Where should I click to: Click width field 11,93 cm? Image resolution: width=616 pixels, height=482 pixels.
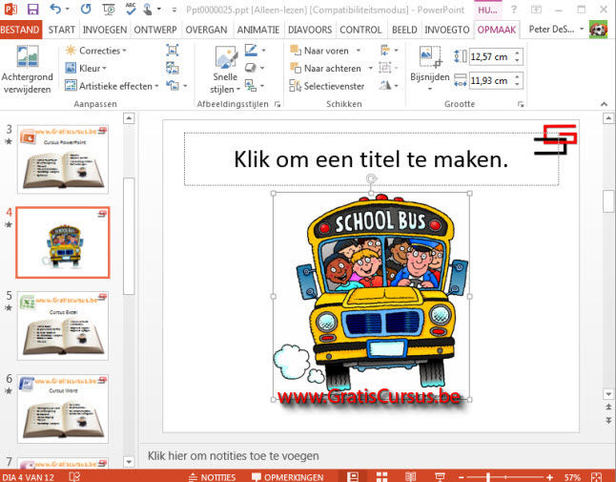click(491, 81)
